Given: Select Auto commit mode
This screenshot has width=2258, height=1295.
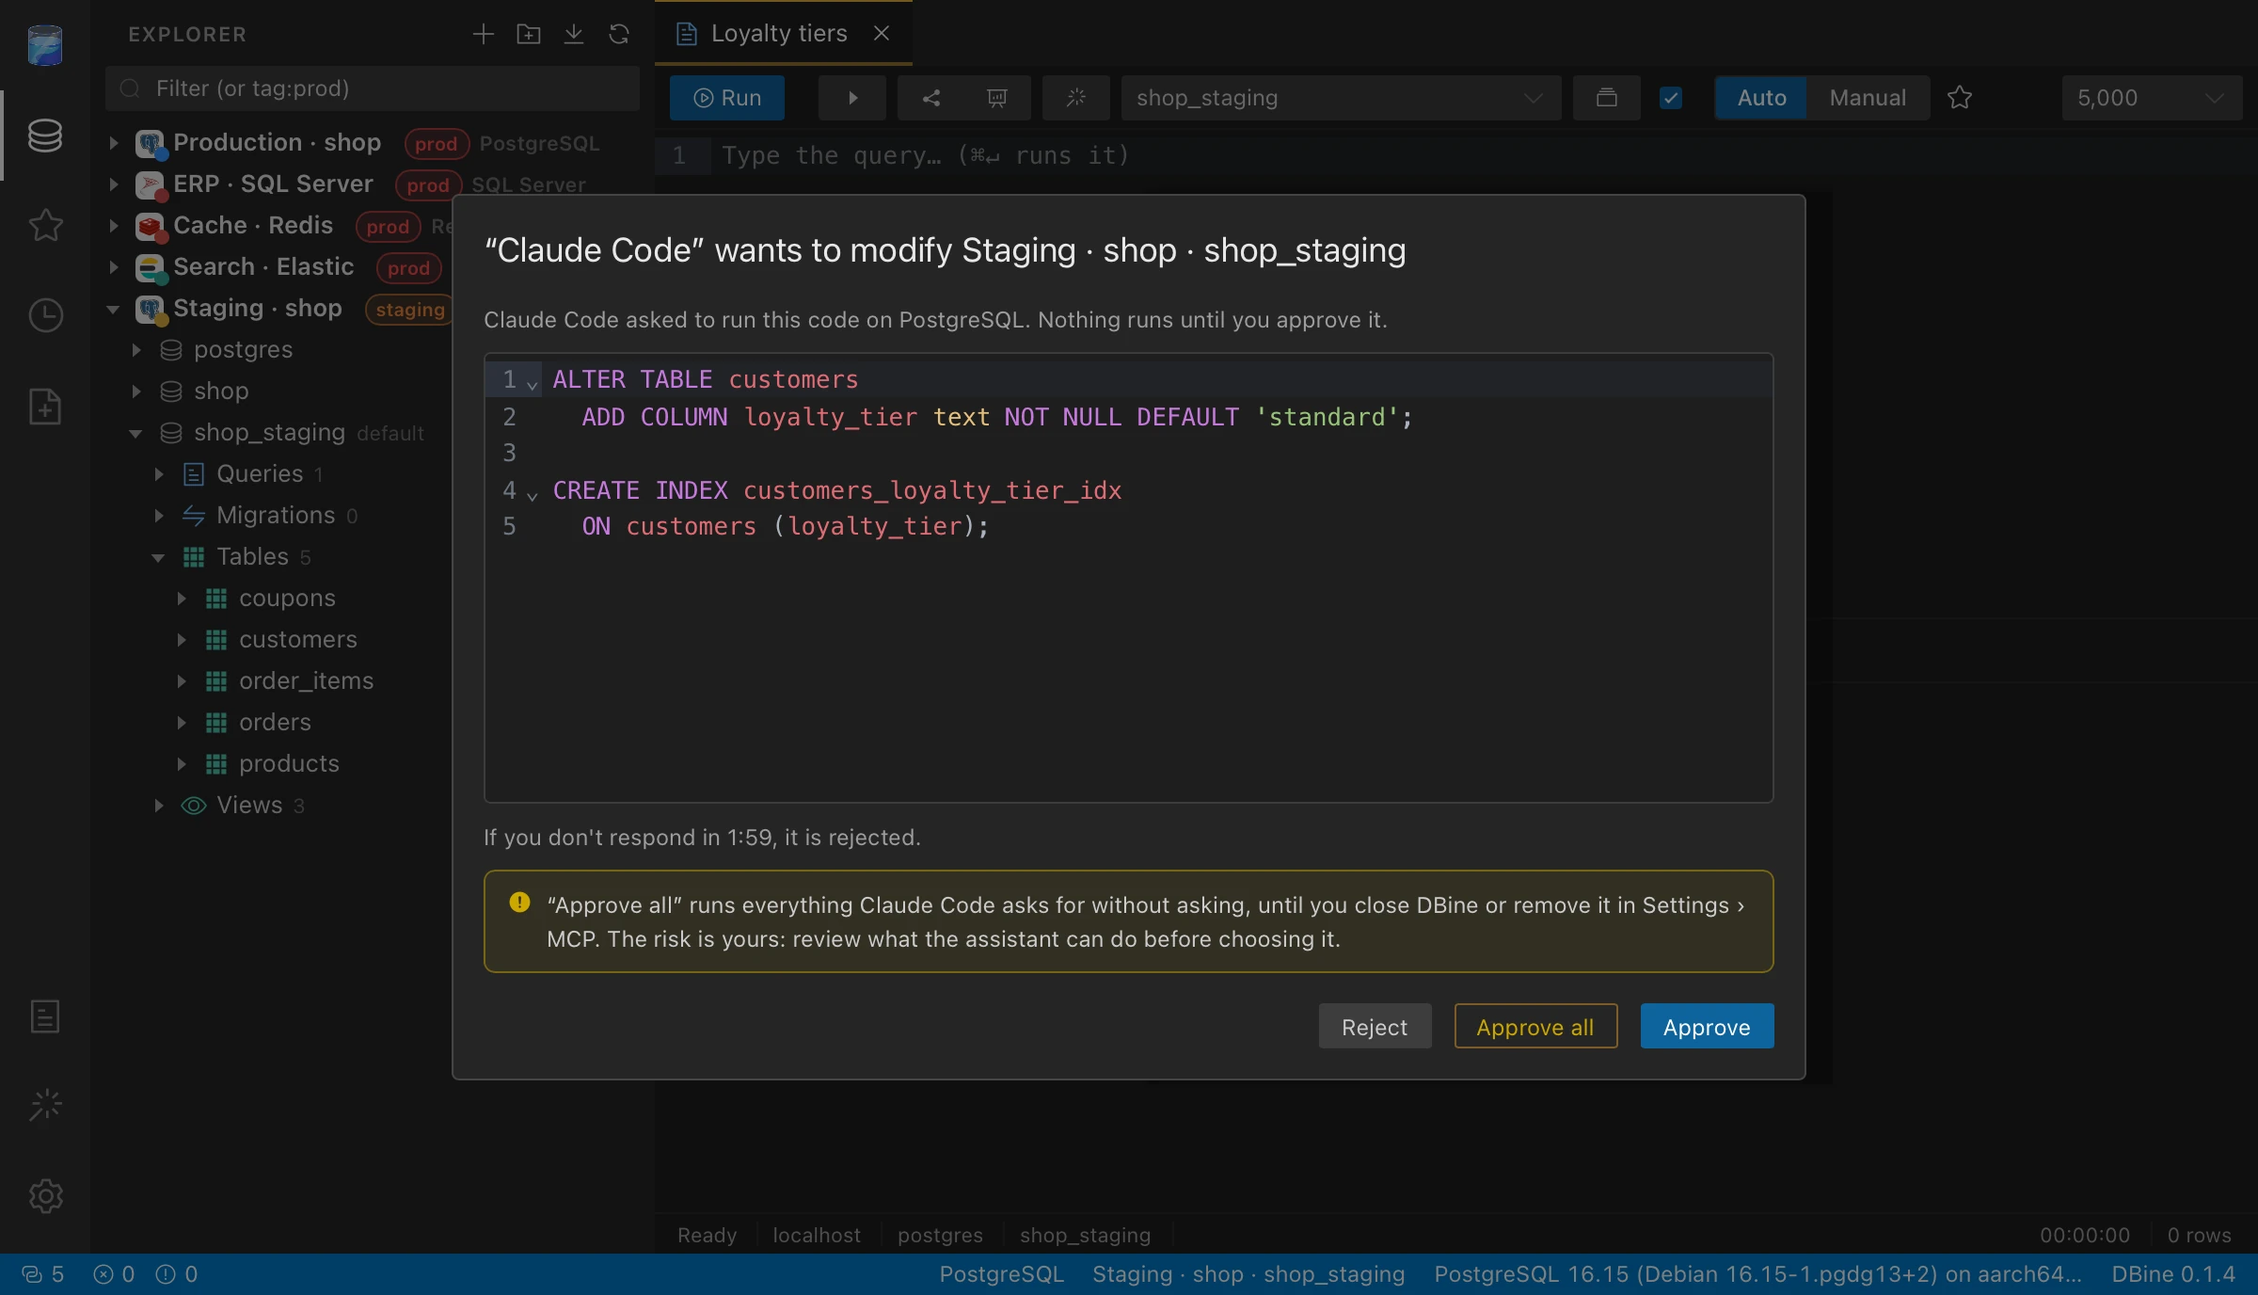Looking at the screenshot, I should (1761, 98).
